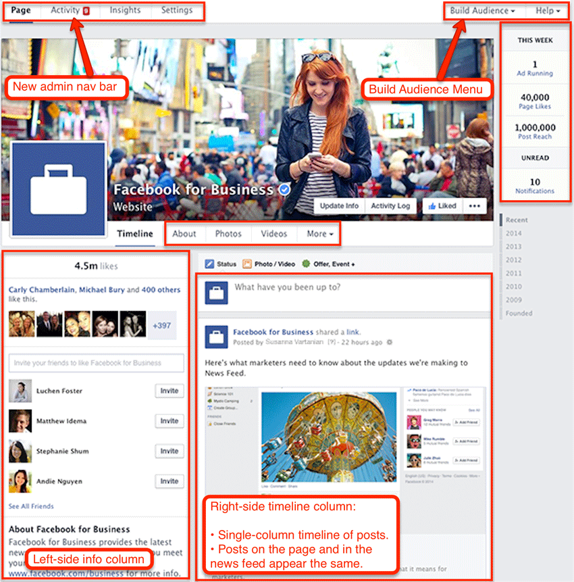Click the briefcase avatar beside the composer
The width and height of the screenshot is (574, 582).
pyautogui.click(x=216, y=293)
